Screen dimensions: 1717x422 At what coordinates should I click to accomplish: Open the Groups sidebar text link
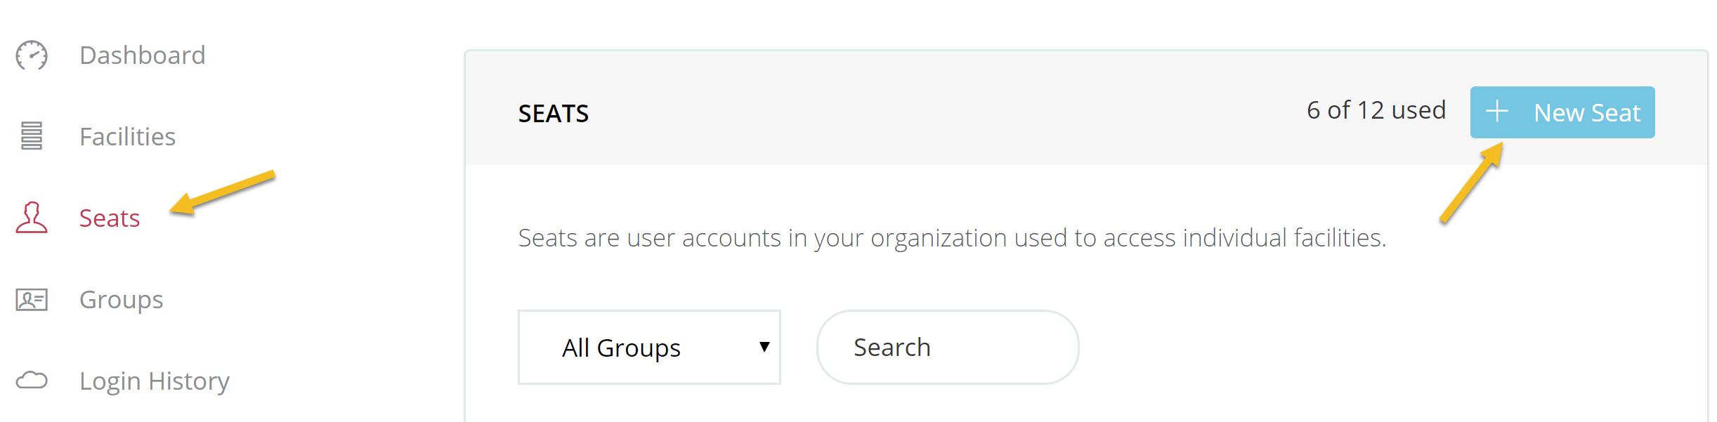(122, 300)
